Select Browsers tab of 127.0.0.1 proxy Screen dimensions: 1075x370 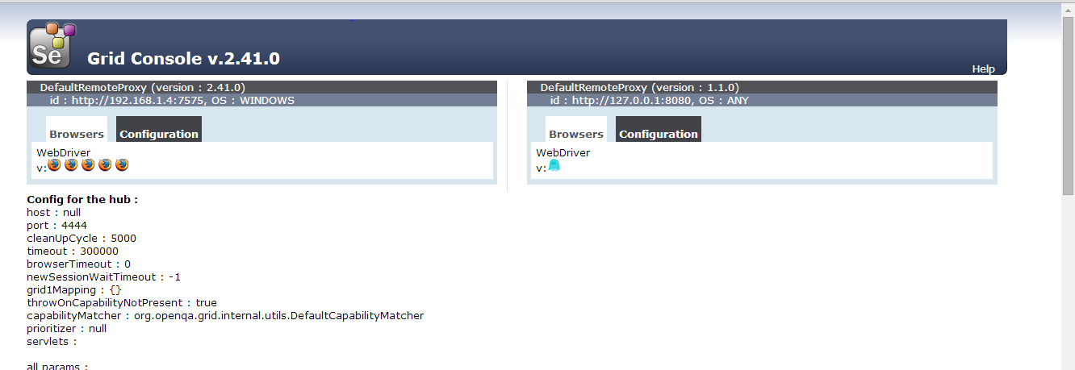point(576,130)
